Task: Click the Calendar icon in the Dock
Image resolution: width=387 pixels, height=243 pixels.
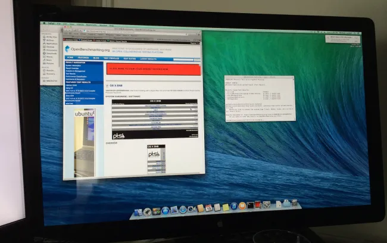Action: pos(209,208)
